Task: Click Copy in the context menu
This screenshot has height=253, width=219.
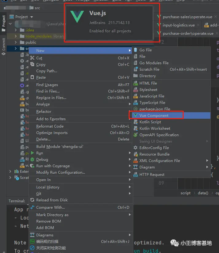Action: pyautogui.click(x=81, y=65)
